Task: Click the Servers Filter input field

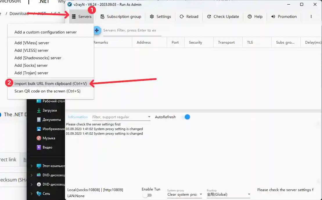Action: pos(132,30)
